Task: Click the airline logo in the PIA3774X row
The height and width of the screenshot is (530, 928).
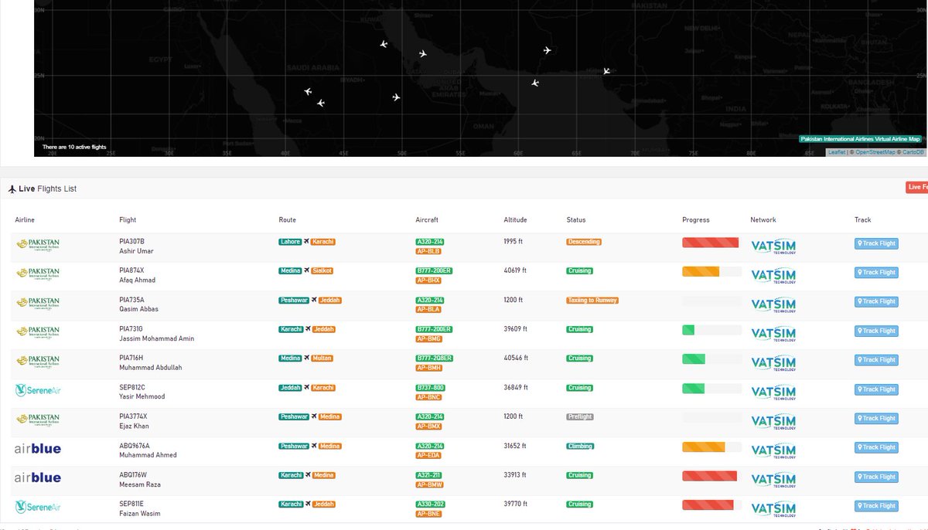Action: [x=38, y=420]
